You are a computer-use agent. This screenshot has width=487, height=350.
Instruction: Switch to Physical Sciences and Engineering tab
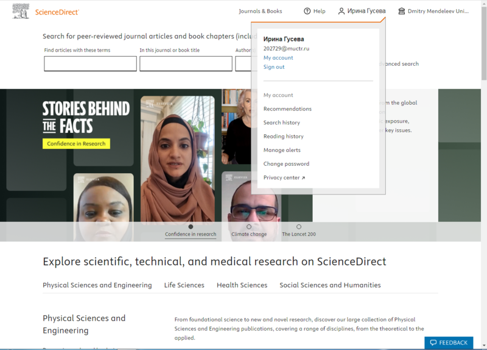97,285
